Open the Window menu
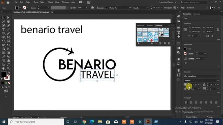Image resolution: width=223 pixels, height=125 pixels. click(65, 2)
